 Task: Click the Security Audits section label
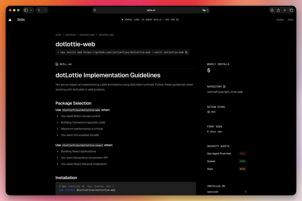tap(218, 146)
